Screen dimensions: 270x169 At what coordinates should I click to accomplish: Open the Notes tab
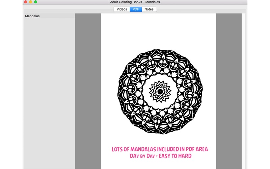tap(149, 9)
